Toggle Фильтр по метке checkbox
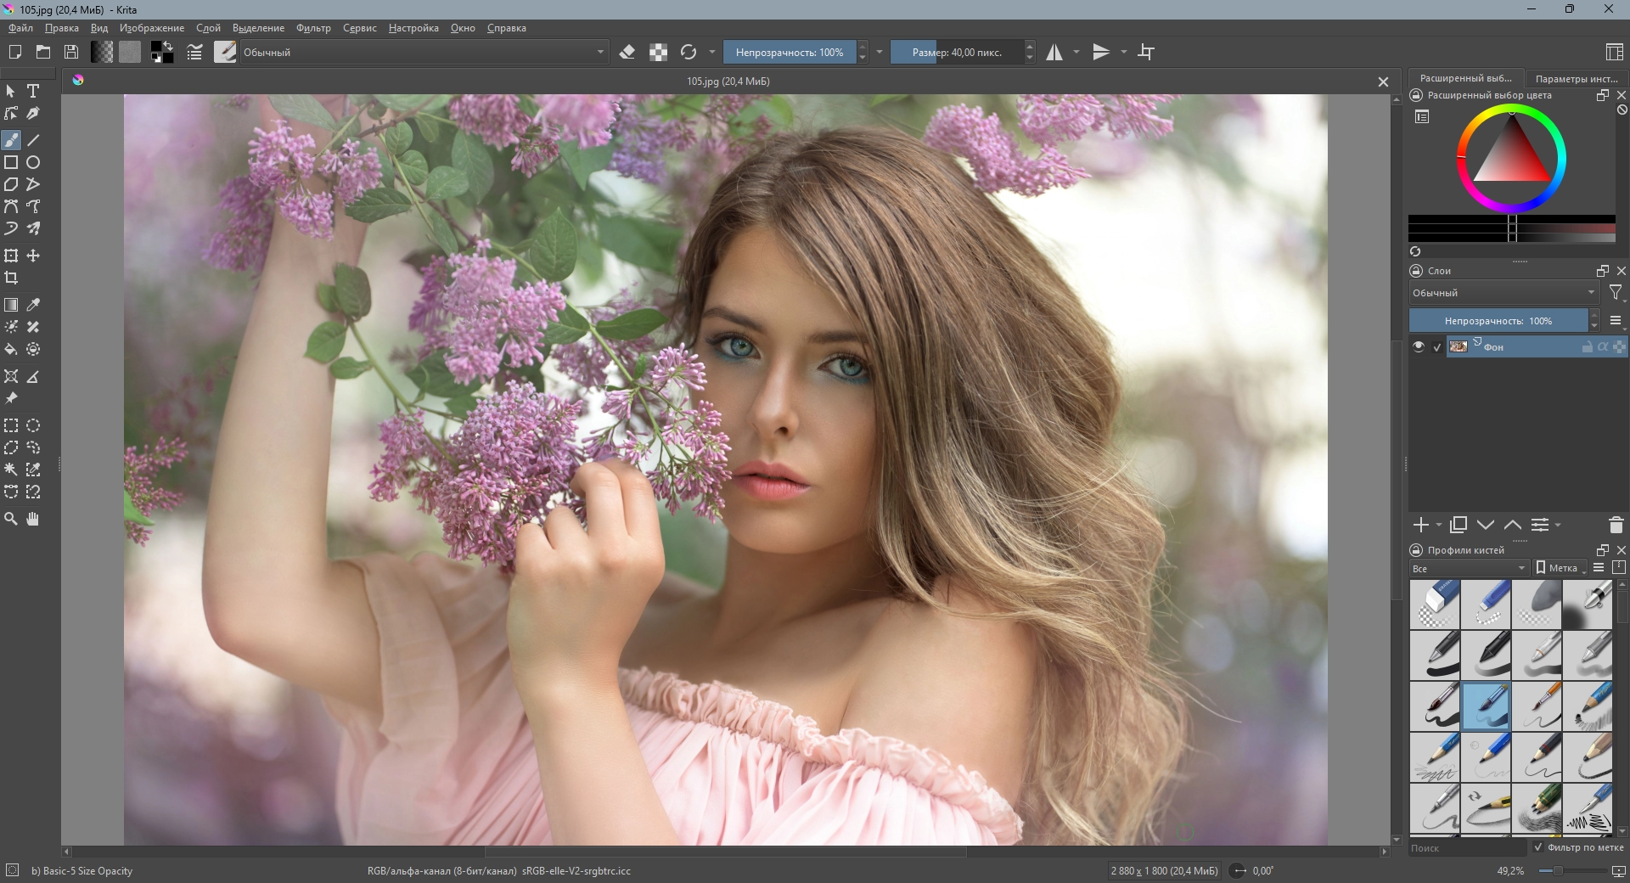Image resolution: width=1630 pixels, height=883 pixels. tap(1537, 847)
